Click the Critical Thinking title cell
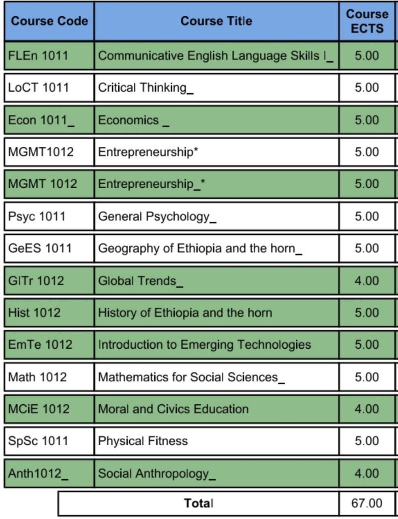398x519 pixels. 216,88
